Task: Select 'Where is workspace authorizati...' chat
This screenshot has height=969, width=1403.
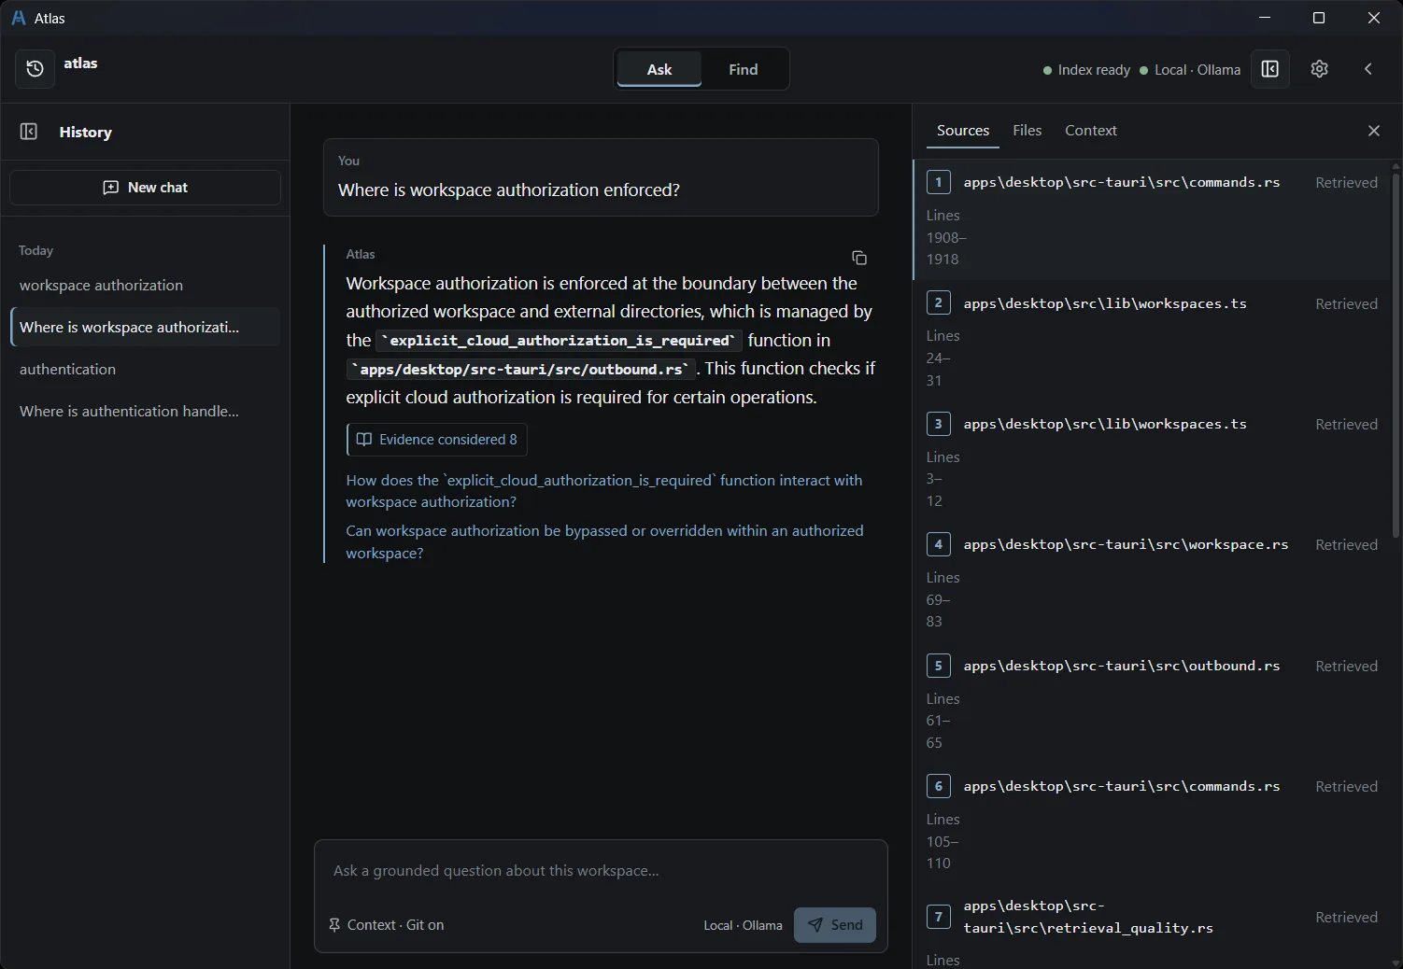Action: point(145,328)
